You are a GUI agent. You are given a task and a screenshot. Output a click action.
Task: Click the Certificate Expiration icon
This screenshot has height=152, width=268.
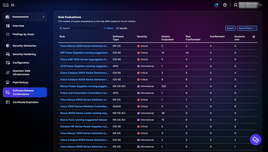click(8, 102)
